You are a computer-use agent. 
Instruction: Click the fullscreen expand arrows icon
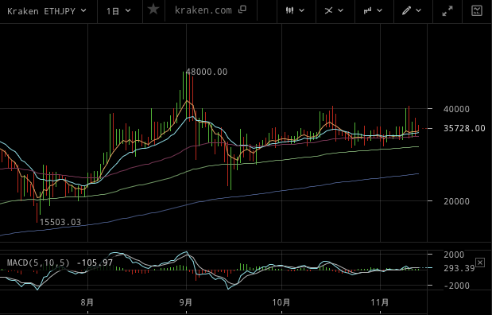point(447,10)
